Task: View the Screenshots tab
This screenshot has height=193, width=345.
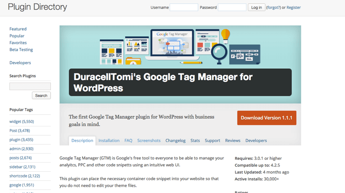Action: (x=149, y=140)
